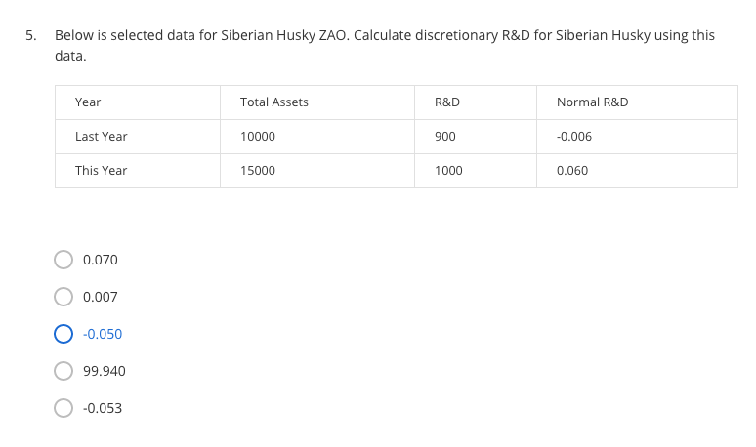Choose the -0.053 answer option
The image size is (756, 447).
pyautogui.click(x=63, y=408)
